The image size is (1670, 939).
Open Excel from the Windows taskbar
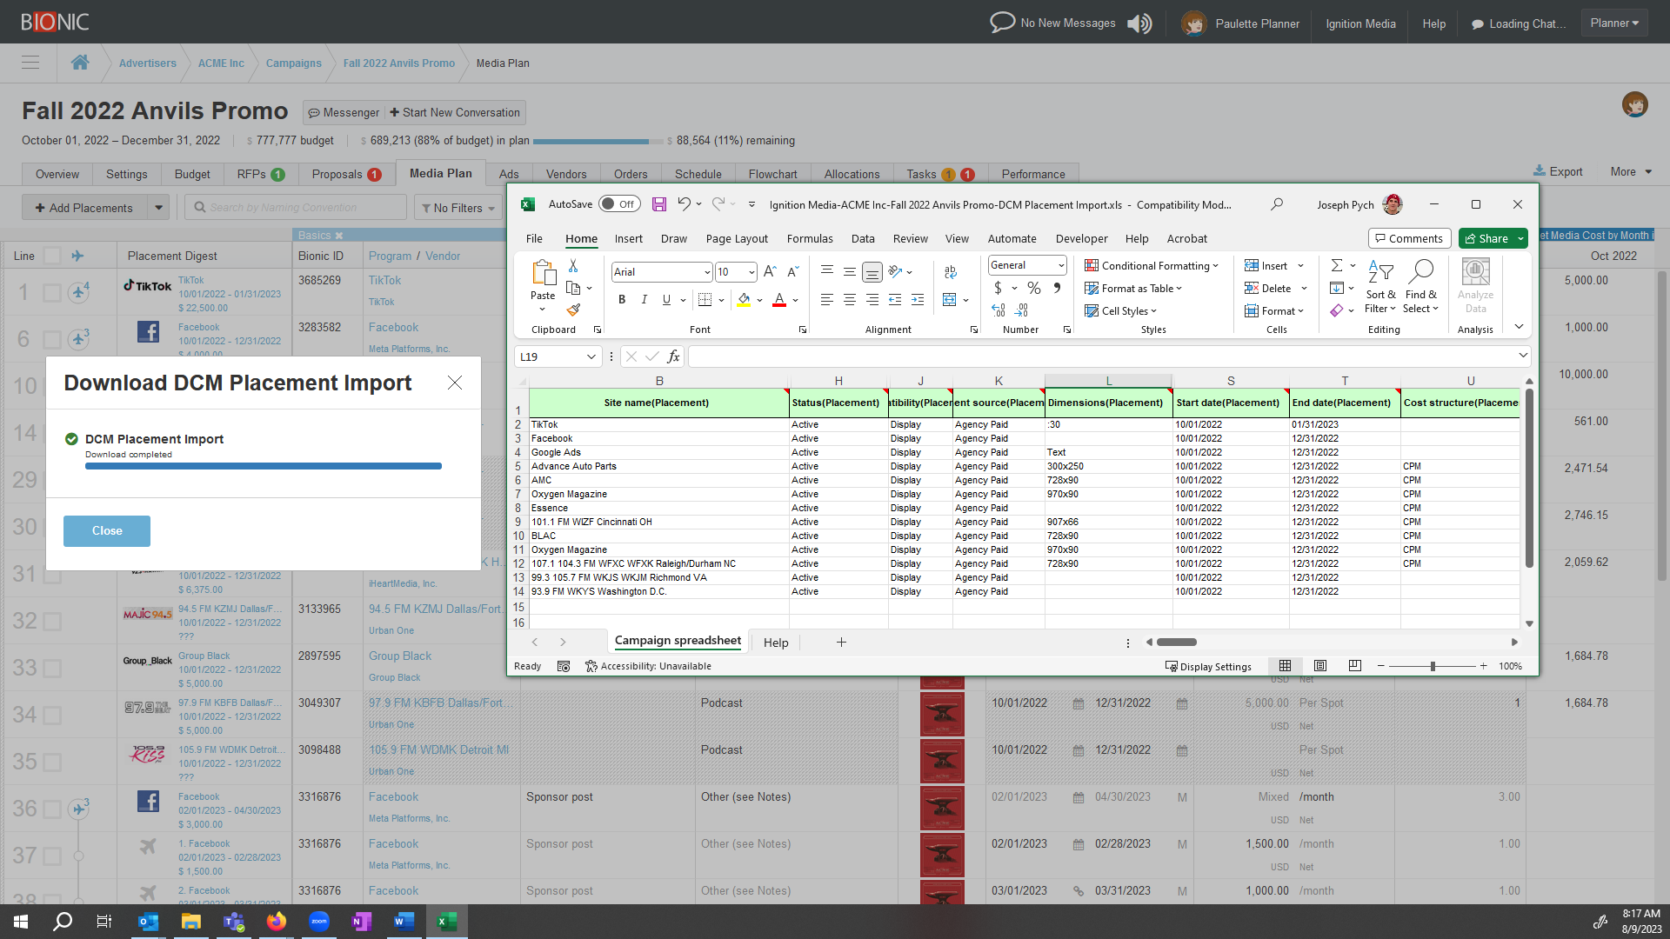(x=447, y=922)
